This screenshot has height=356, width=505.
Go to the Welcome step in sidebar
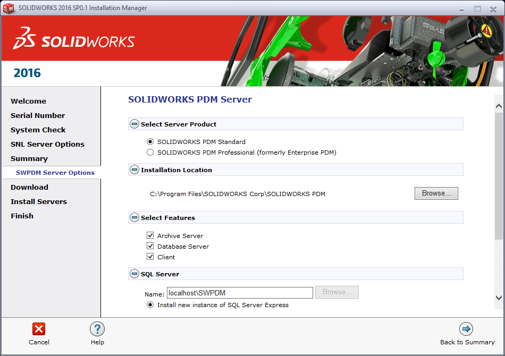coord(28,101)
